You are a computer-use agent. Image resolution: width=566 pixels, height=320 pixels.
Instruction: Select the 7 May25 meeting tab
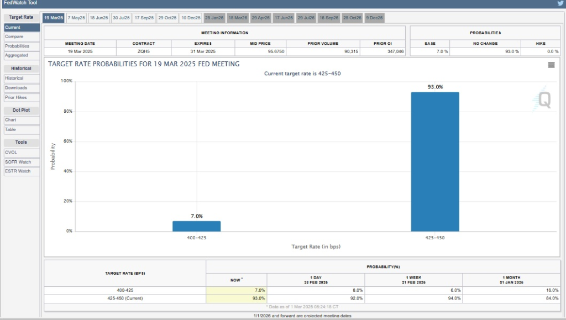[x=76, y=18]
